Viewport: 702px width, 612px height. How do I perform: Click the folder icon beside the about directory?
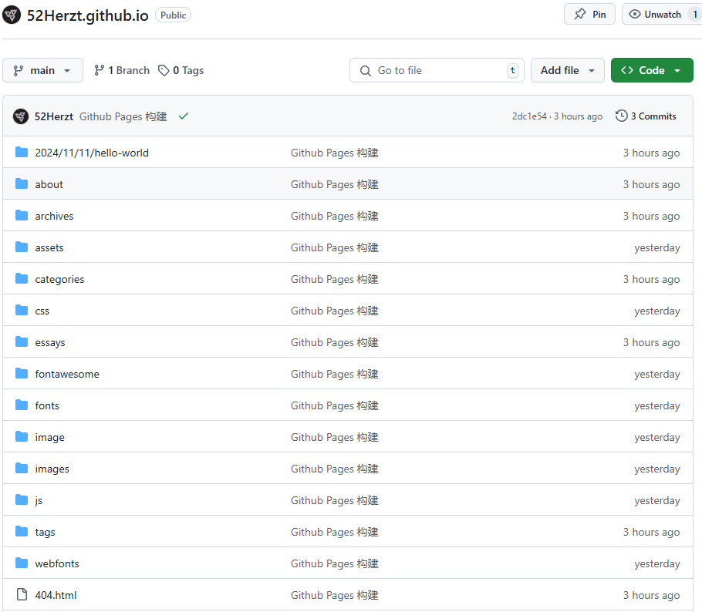tap(22, 184)
